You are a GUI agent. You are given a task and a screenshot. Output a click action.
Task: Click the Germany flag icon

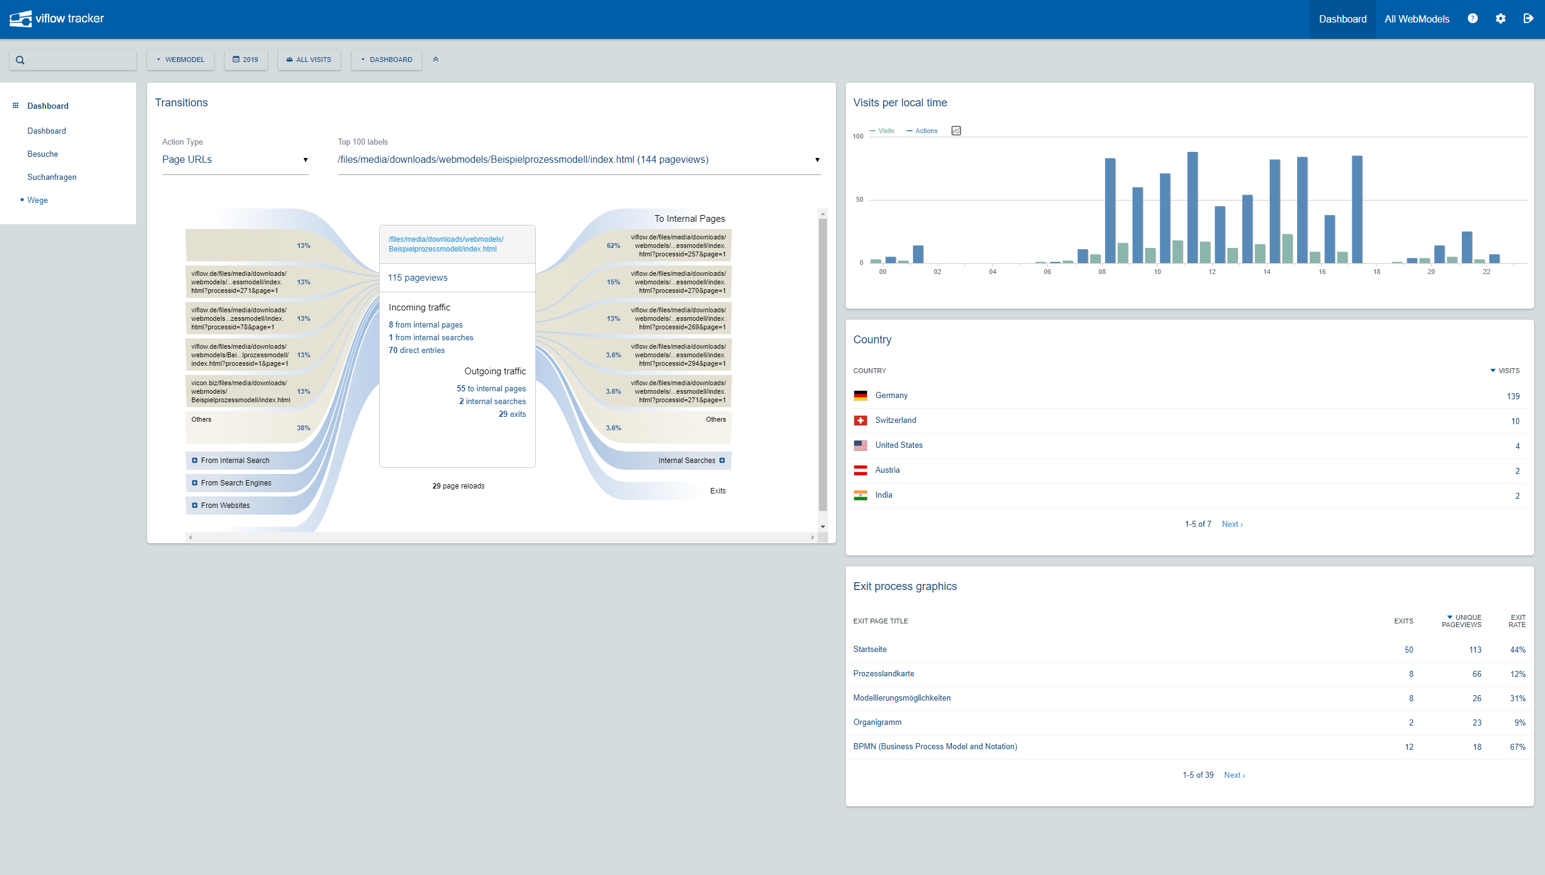click(860, 396)
